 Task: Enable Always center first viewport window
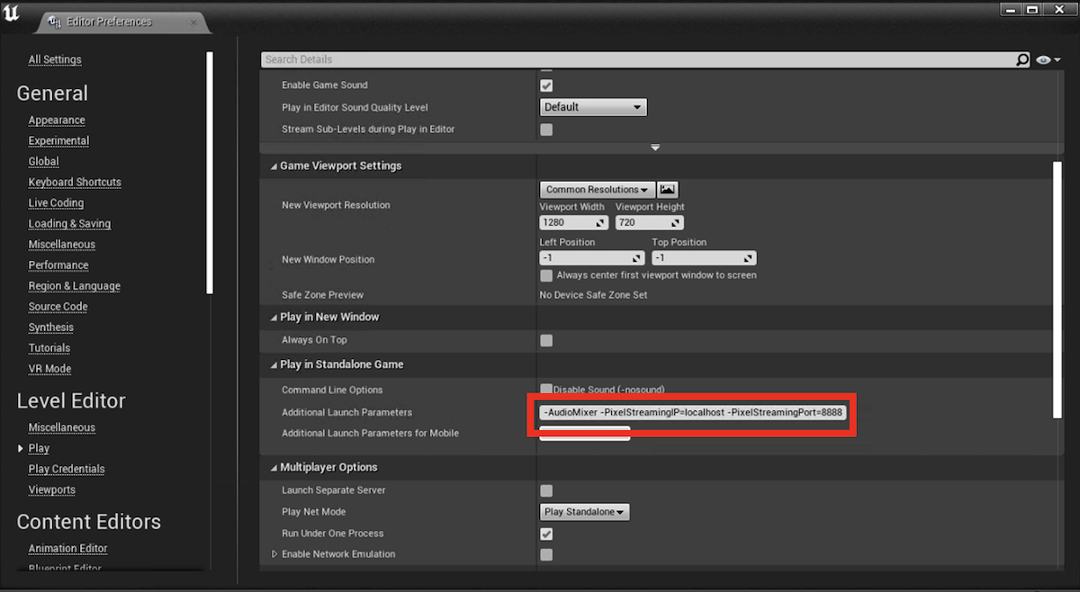(x=546, y=275)
